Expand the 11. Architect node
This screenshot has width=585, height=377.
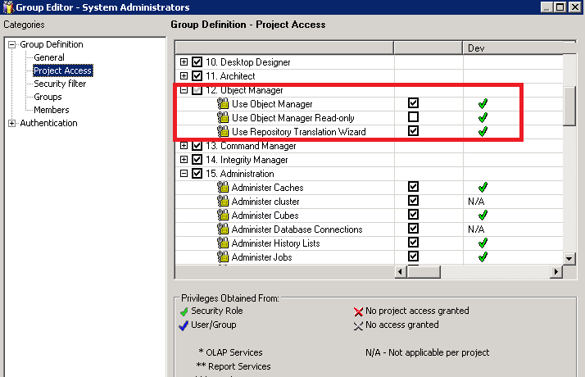pyautogui.click(x=184, y=75)
